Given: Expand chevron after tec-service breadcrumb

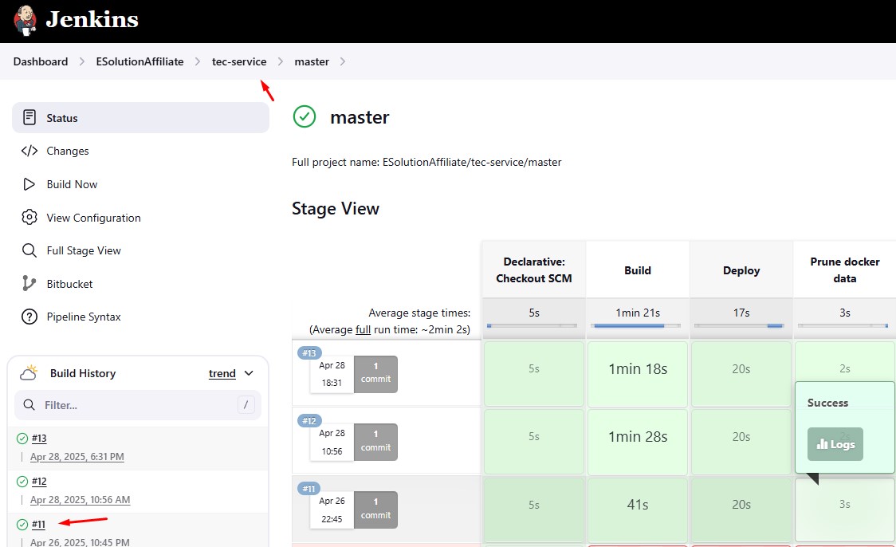Looking at the screenshot, I should tap(281, 61).
